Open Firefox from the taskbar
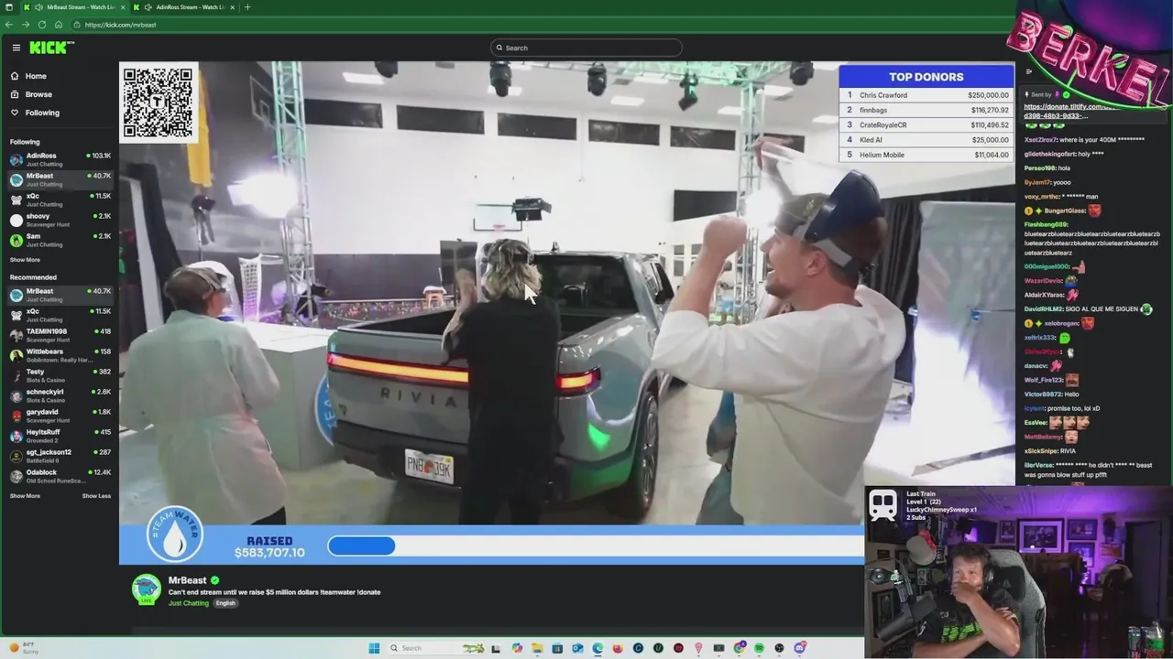Image resolution: width=1173 pixels, height=659 pixels. click(618, 648)
